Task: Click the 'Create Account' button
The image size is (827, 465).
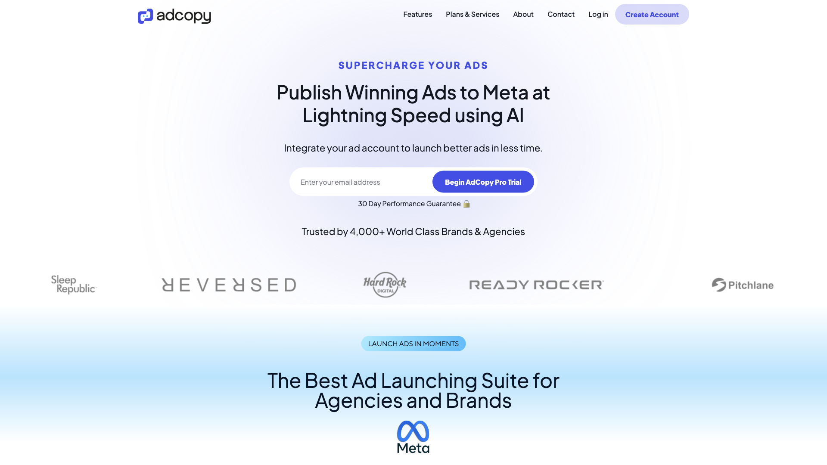Action: [x=652, y=14]
